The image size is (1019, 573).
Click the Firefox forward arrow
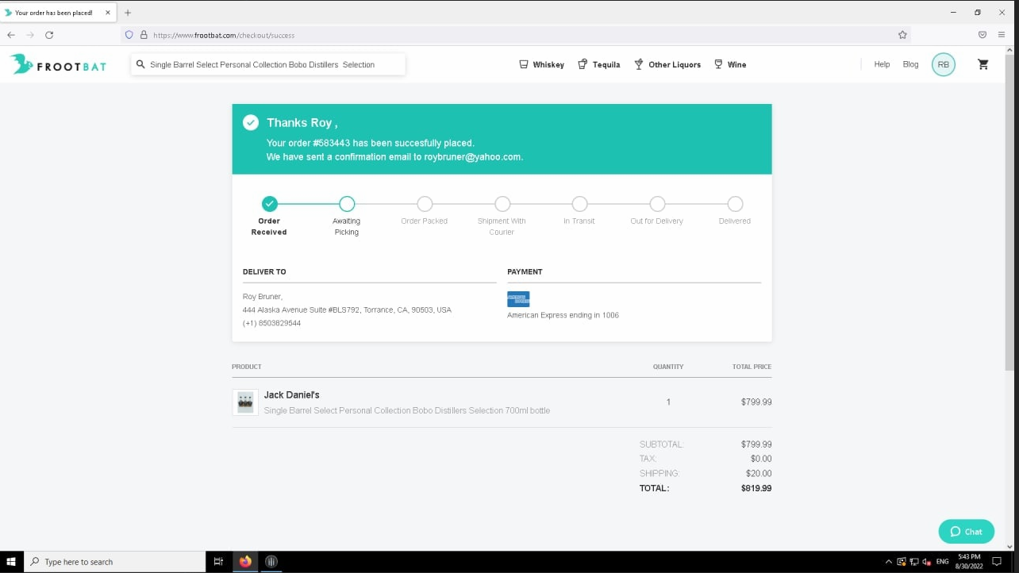[x=30, y=35]
